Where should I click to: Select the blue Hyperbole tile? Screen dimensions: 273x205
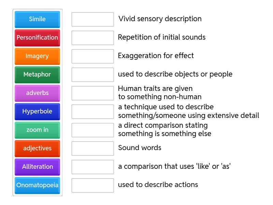pos(37,111)
